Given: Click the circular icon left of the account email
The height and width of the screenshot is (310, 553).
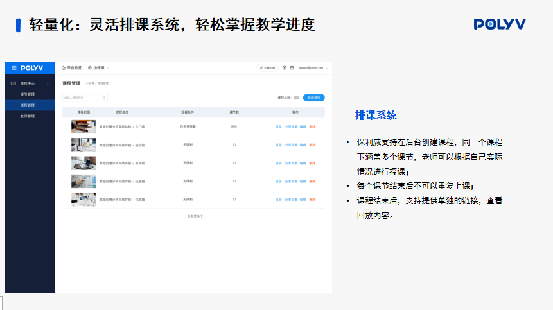Looking at the screenshot, I should click(x=285, y=68).
